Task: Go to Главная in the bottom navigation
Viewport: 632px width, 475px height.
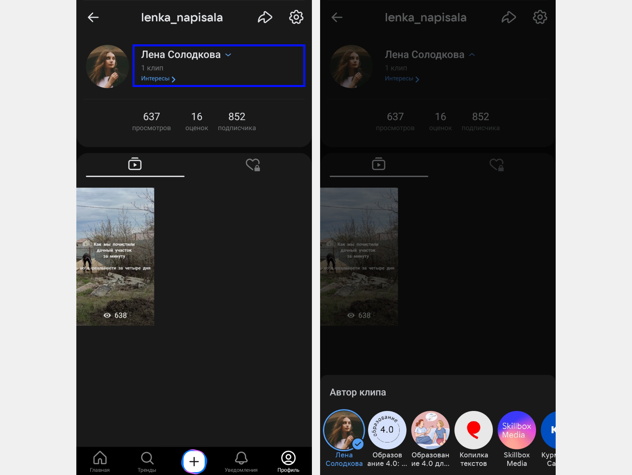Action: pos(100,461)
